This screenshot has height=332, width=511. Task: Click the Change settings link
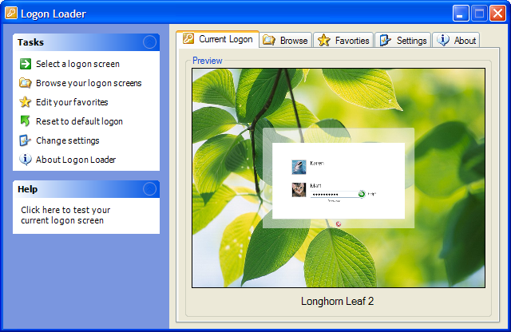(67, 140)
